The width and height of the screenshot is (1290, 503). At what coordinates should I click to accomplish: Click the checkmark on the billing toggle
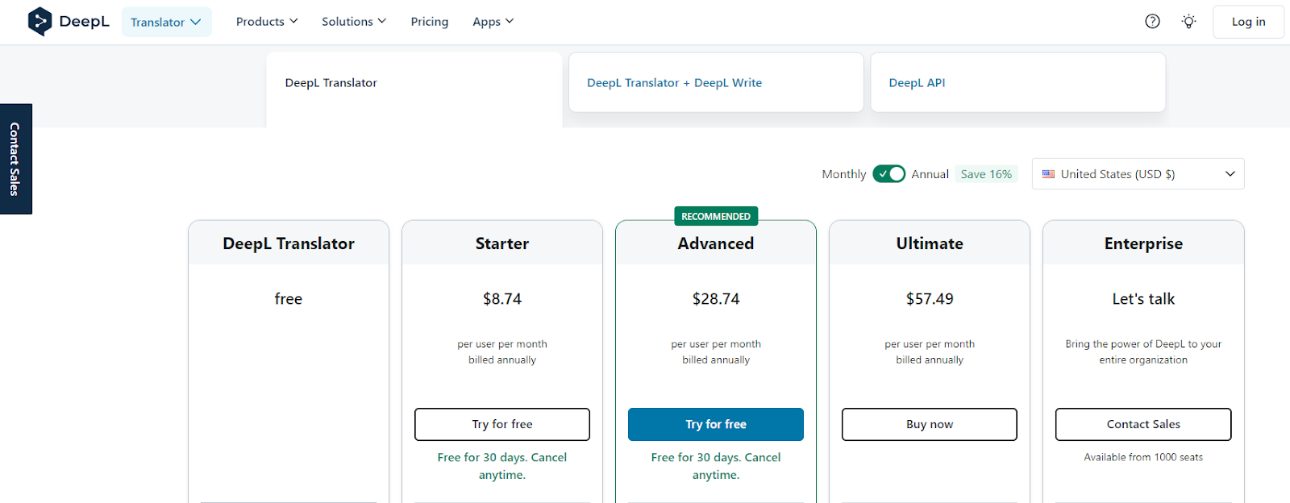[882, 173]
